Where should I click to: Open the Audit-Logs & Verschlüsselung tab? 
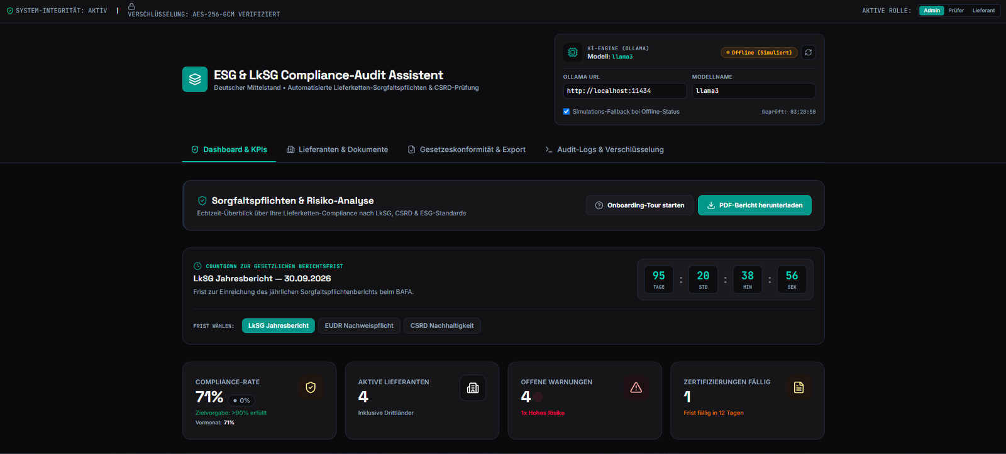[604, 149]
